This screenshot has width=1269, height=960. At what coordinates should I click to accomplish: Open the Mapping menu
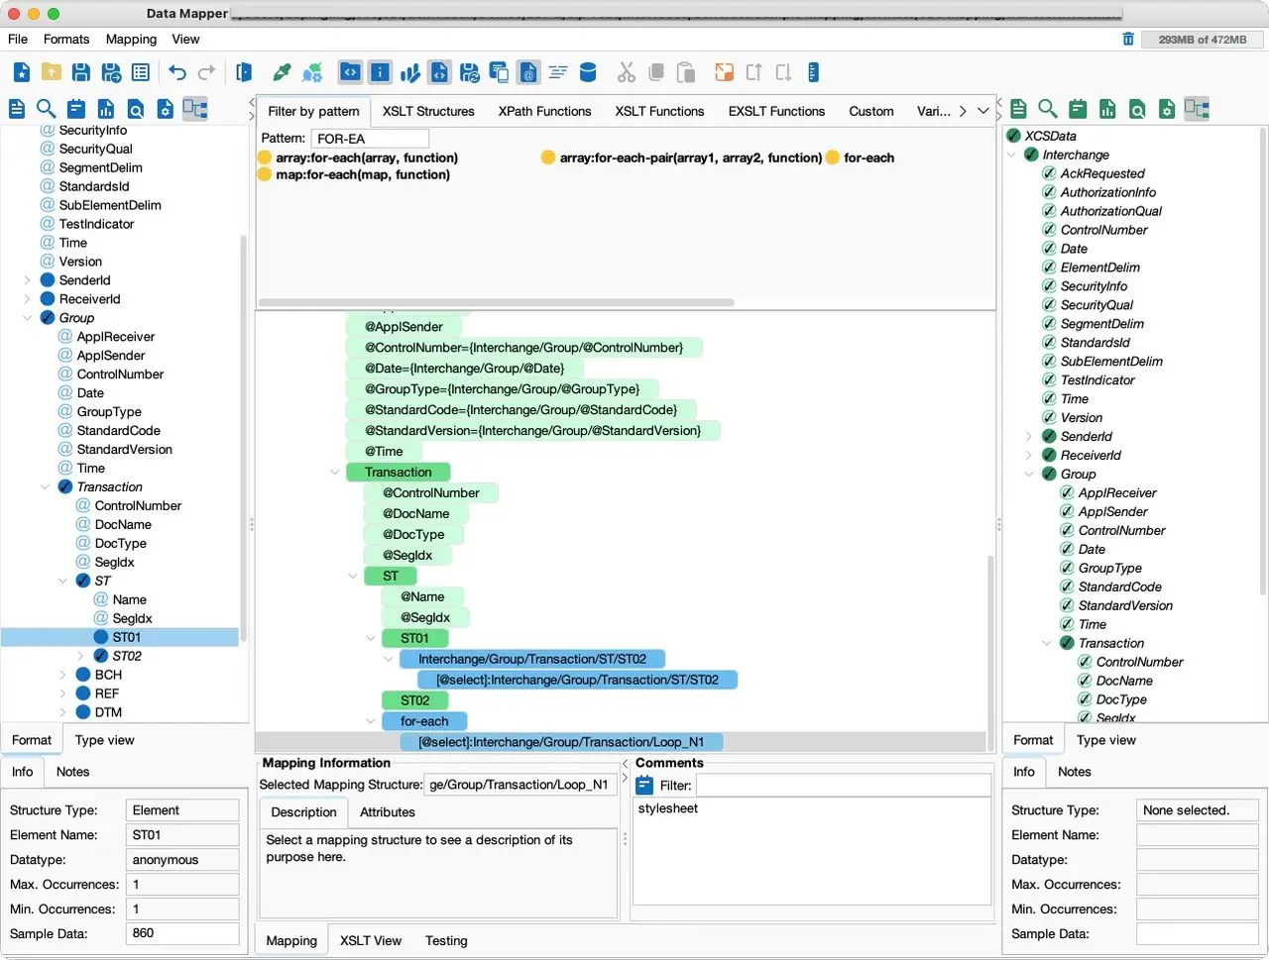[x=131, y=39]
